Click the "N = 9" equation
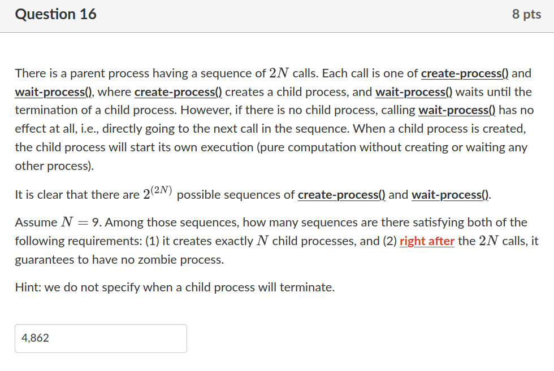Viewport: 554px width, 371px height. (x=81, y=222)
